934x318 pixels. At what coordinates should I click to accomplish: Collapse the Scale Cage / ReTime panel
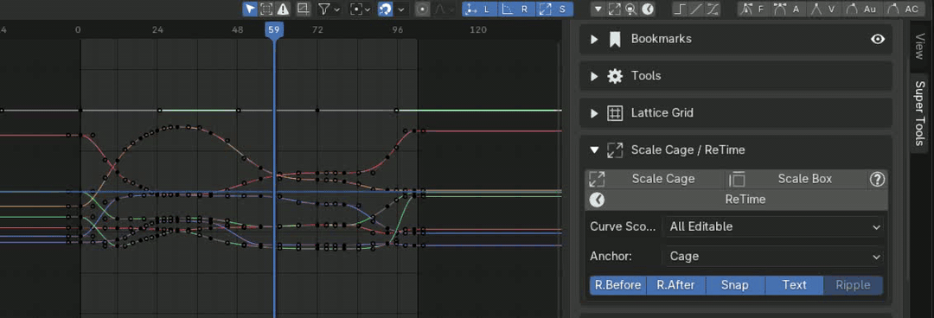point(594,150)
